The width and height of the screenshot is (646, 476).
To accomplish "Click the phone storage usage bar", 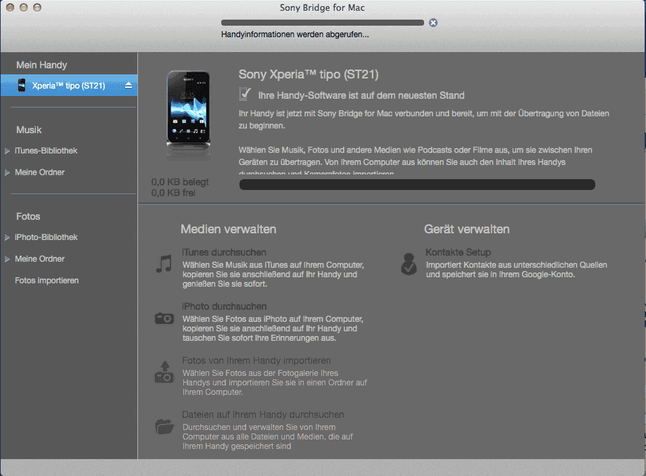I will (417, 185).
